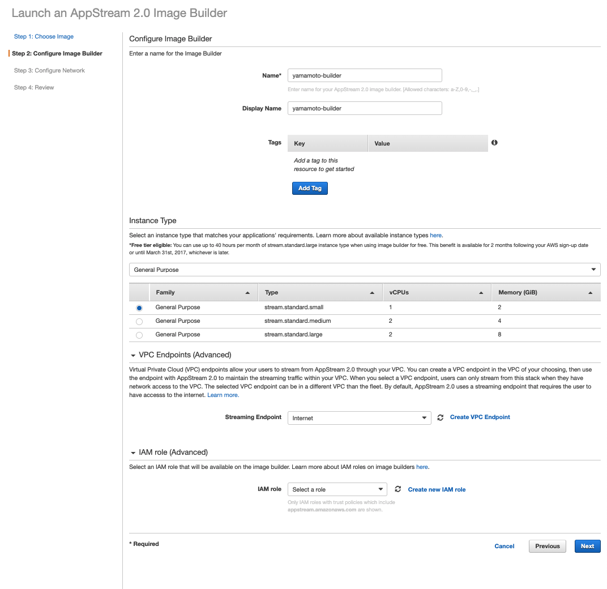Viewport: 607px width, 589px height.
Task: Collapse the IAM role (Advanced) section
Action: tap(133, 453)
